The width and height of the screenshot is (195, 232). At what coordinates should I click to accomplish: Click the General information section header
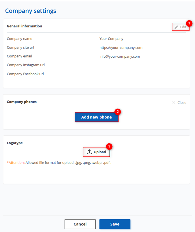point(25,26)
